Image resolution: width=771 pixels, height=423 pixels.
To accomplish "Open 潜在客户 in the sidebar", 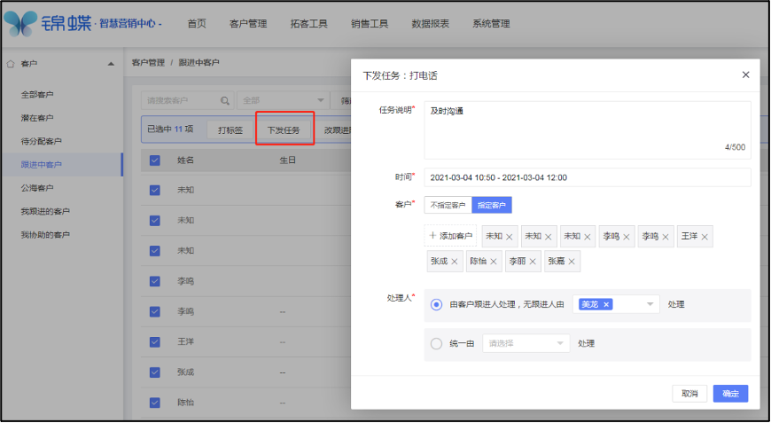I will click(x=37, y=118).
